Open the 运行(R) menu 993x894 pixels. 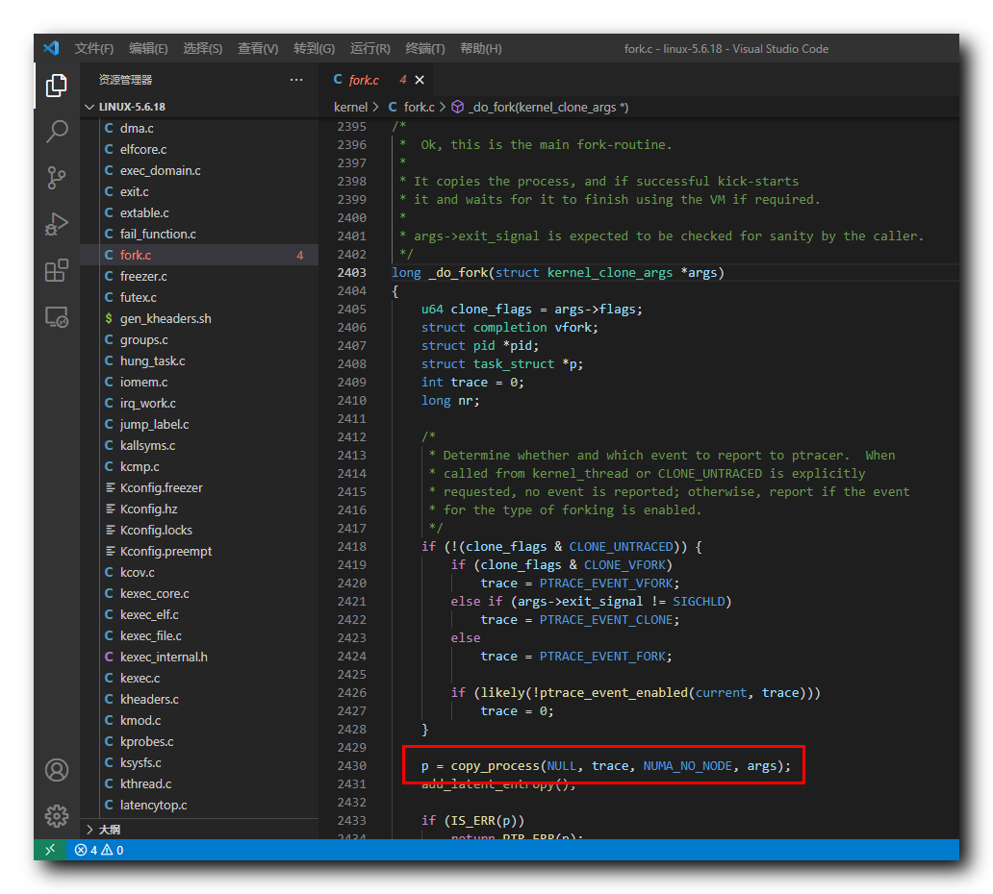(x=369, y=49)
